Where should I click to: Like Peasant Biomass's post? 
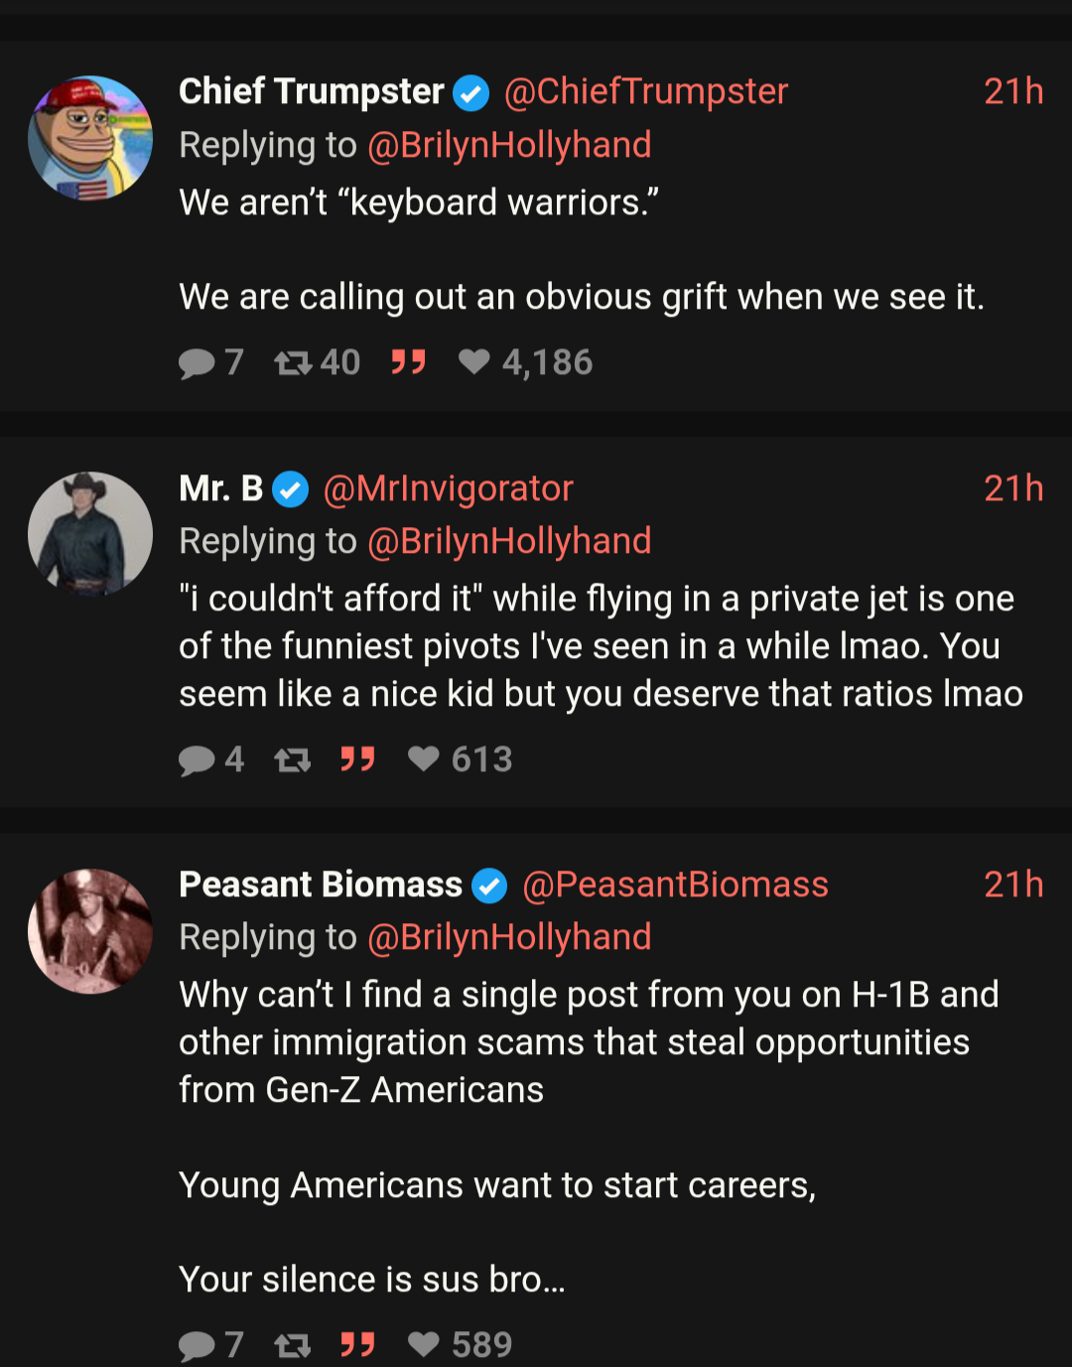(424, 1345)
